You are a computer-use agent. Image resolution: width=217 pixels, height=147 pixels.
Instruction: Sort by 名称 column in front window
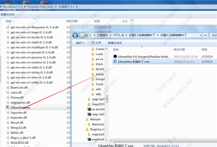pyautogui.click(x=116, y=50)
